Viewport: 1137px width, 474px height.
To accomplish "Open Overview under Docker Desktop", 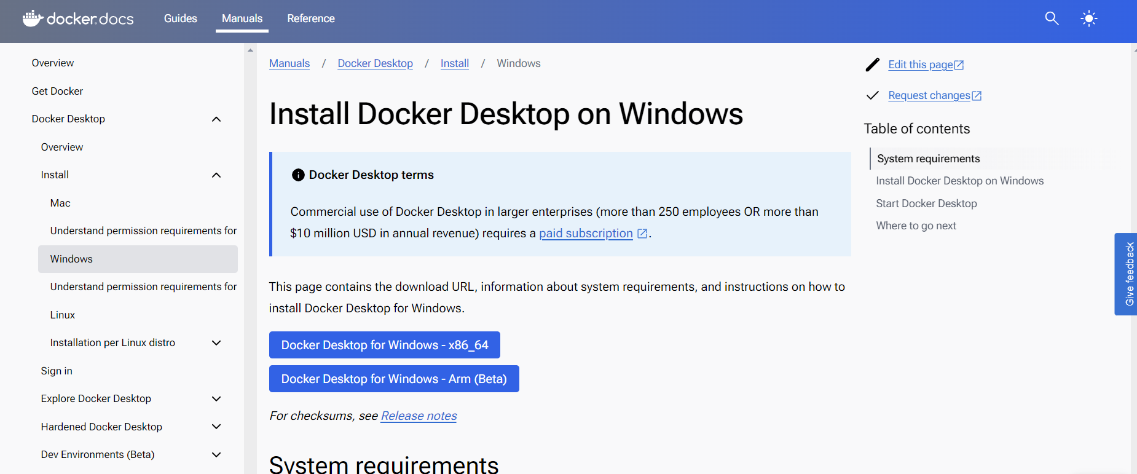I will coord(62,147).
